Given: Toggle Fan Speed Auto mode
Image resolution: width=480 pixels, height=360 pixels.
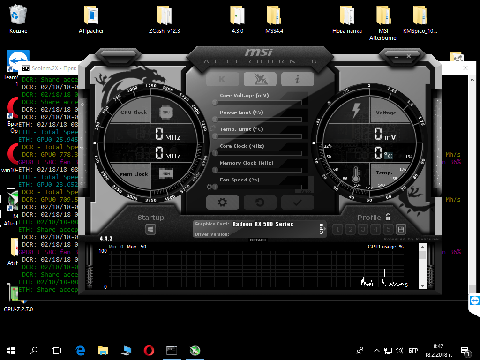Looking at the screenshot, I should [x=306, y=191].
